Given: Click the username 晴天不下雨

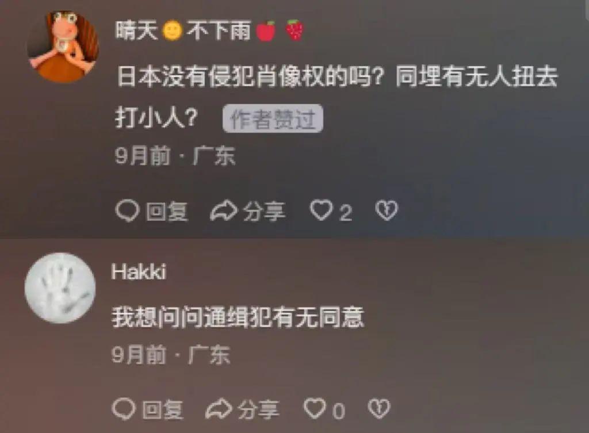Looking at the screenshot, I should click(x=209, y=30).
